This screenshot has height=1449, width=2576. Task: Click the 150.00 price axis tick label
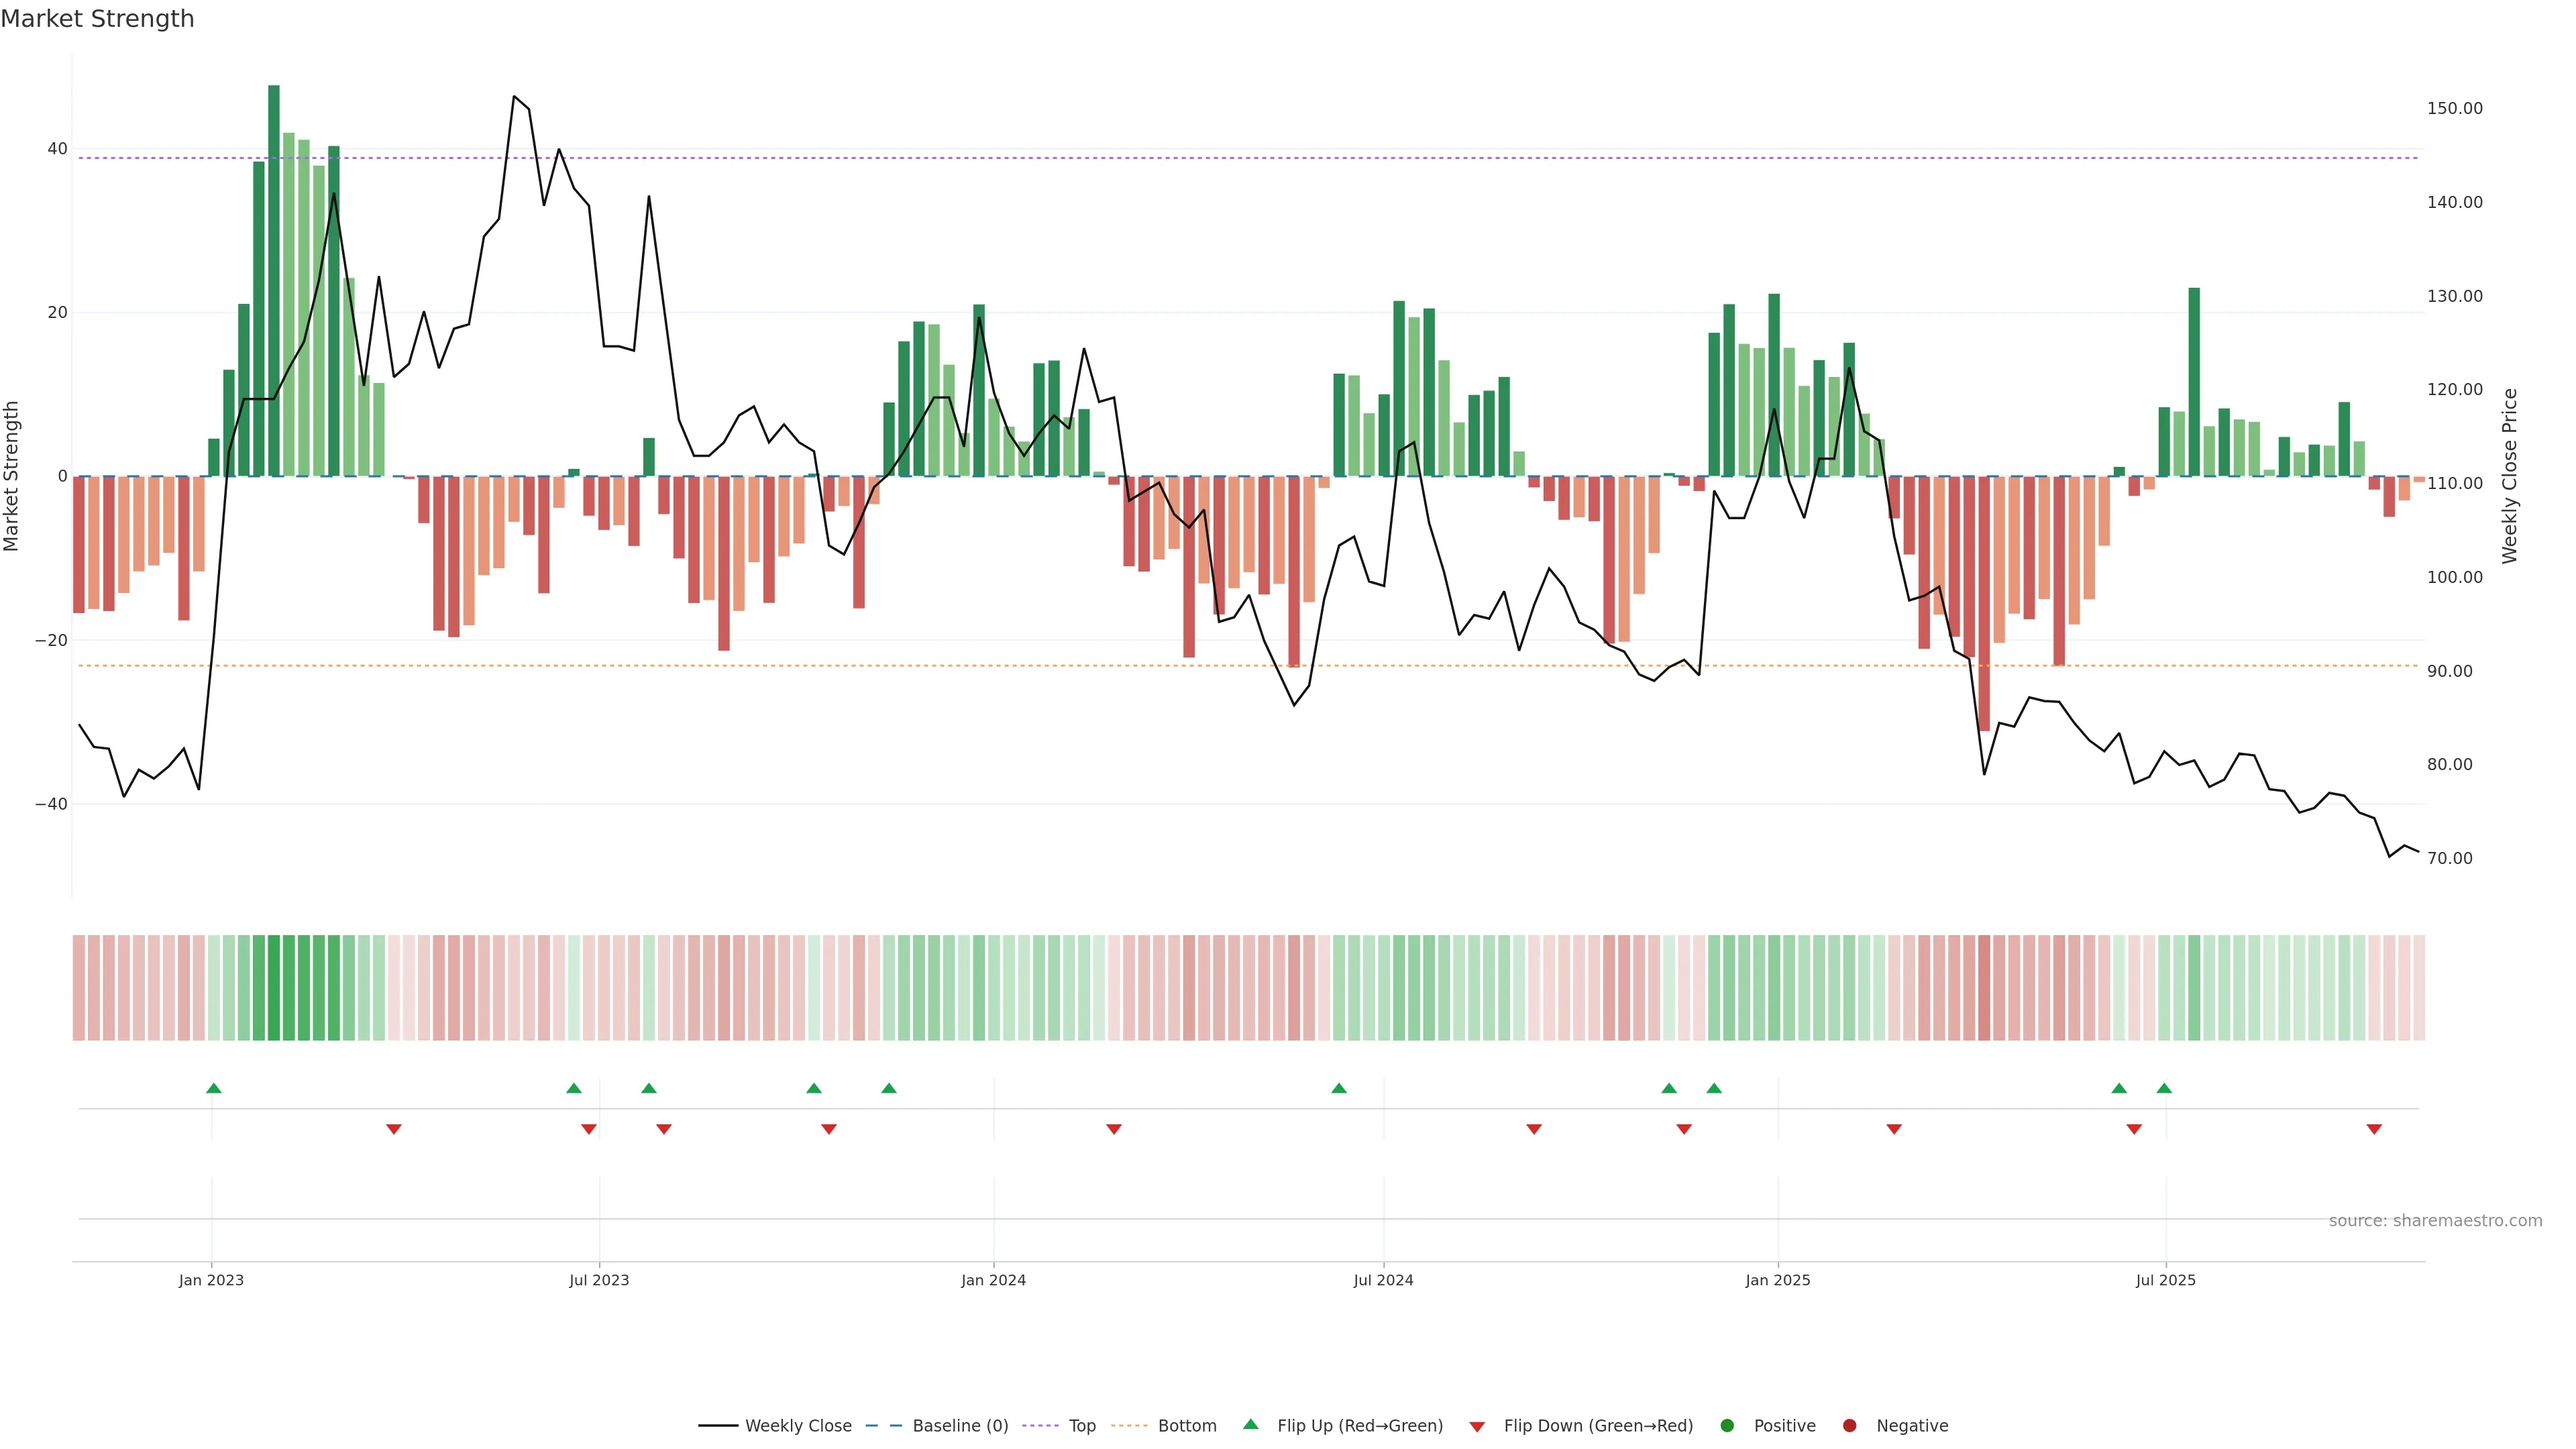point(2454,108)
